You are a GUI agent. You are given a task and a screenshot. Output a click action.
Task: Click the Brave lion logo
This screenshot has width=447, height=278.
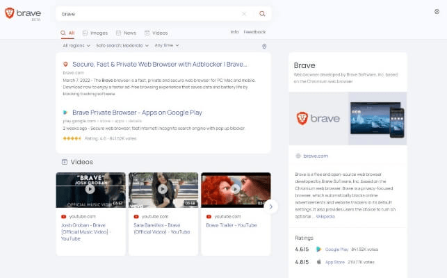coord(10,13)
